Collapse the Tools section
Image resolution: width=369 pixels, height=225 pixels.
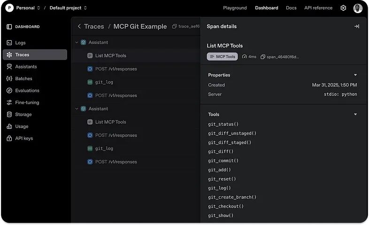355,114
